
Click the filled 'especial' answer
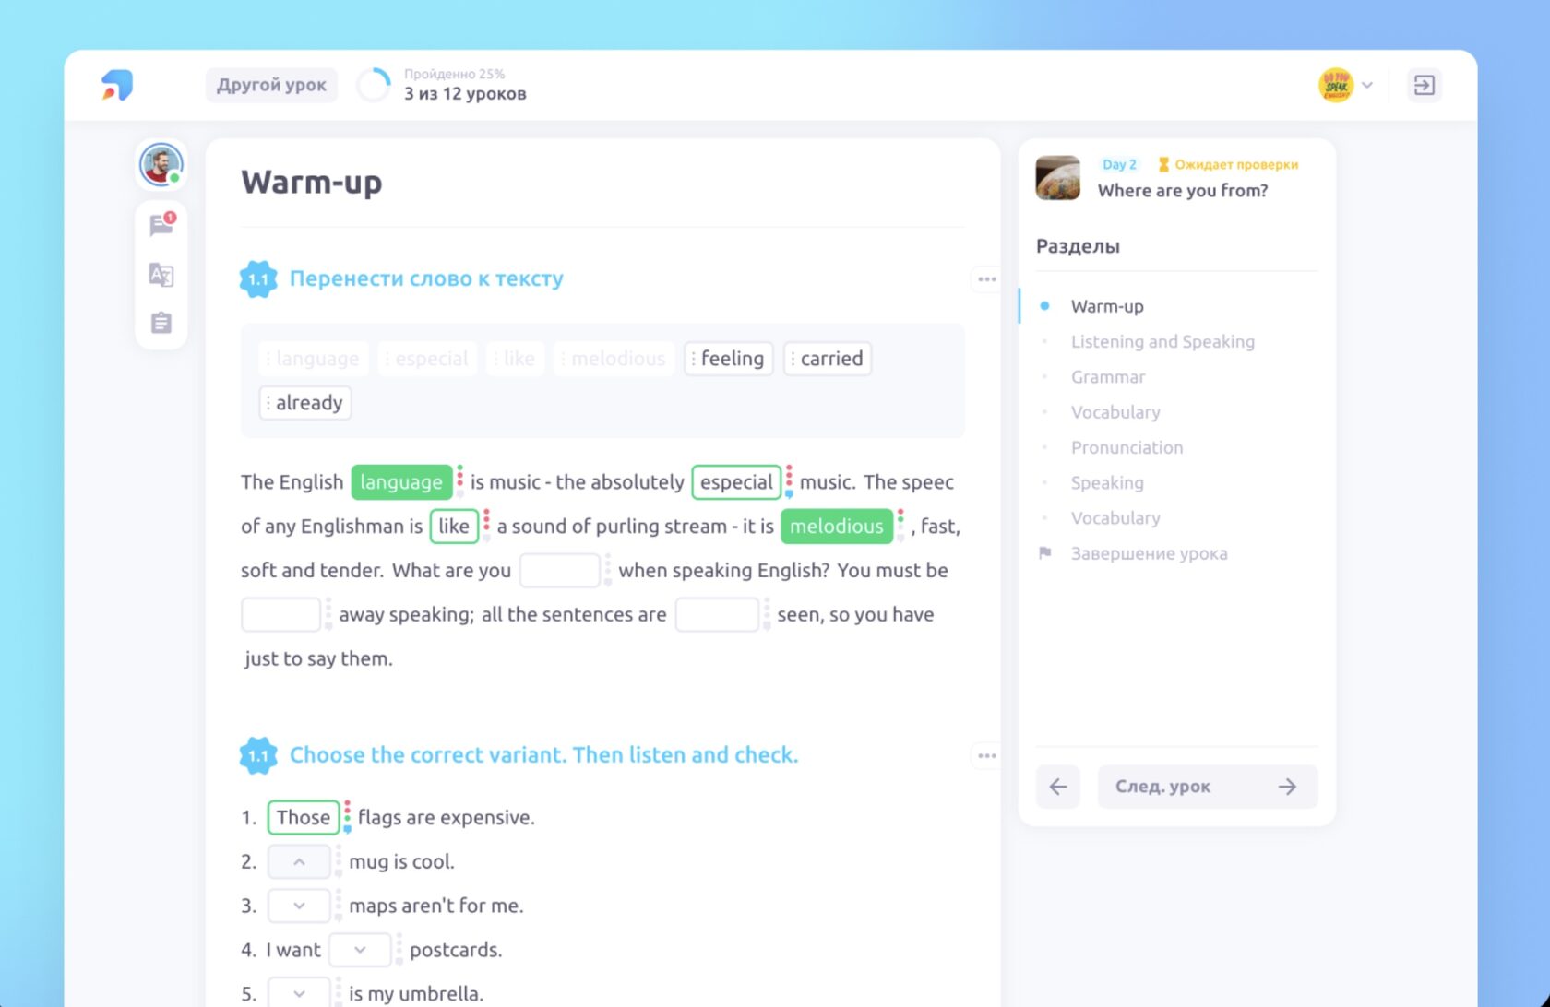coord(736,481)
